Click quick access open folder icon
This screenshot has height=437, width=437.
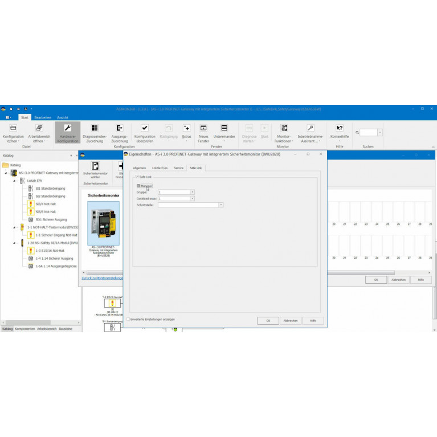point(18,109)
